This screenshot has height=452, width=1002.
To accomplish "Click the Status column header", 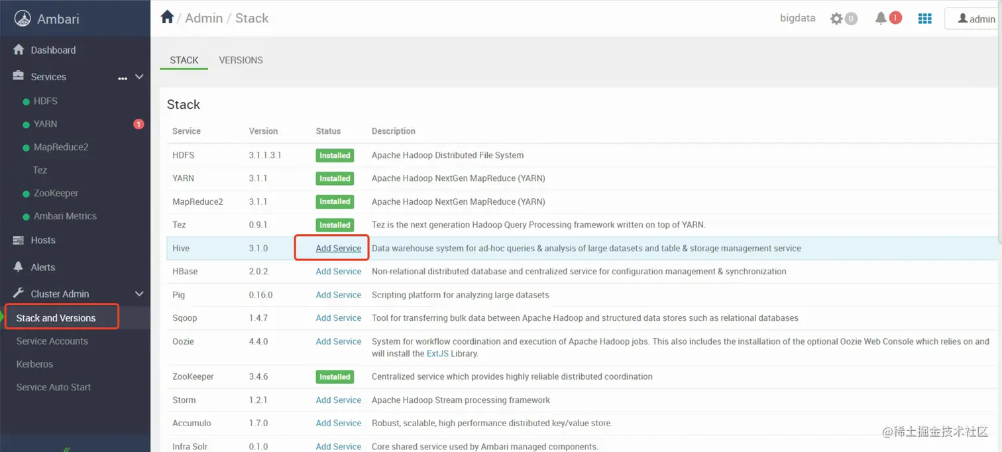I will [x=328, y=131].
